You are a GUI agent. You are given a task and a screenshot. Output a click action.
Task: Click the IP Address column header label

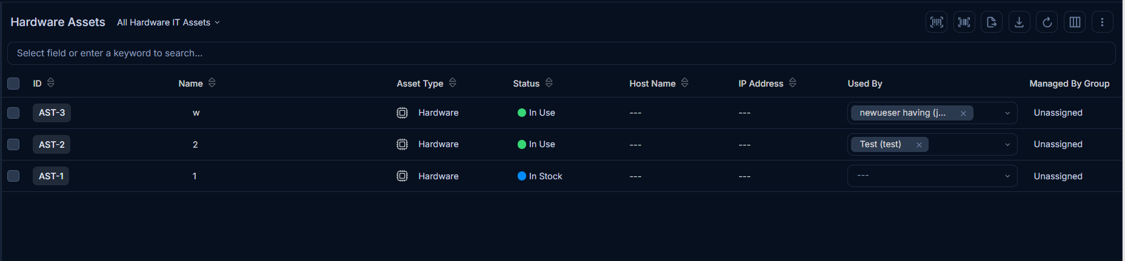(761, 84)
